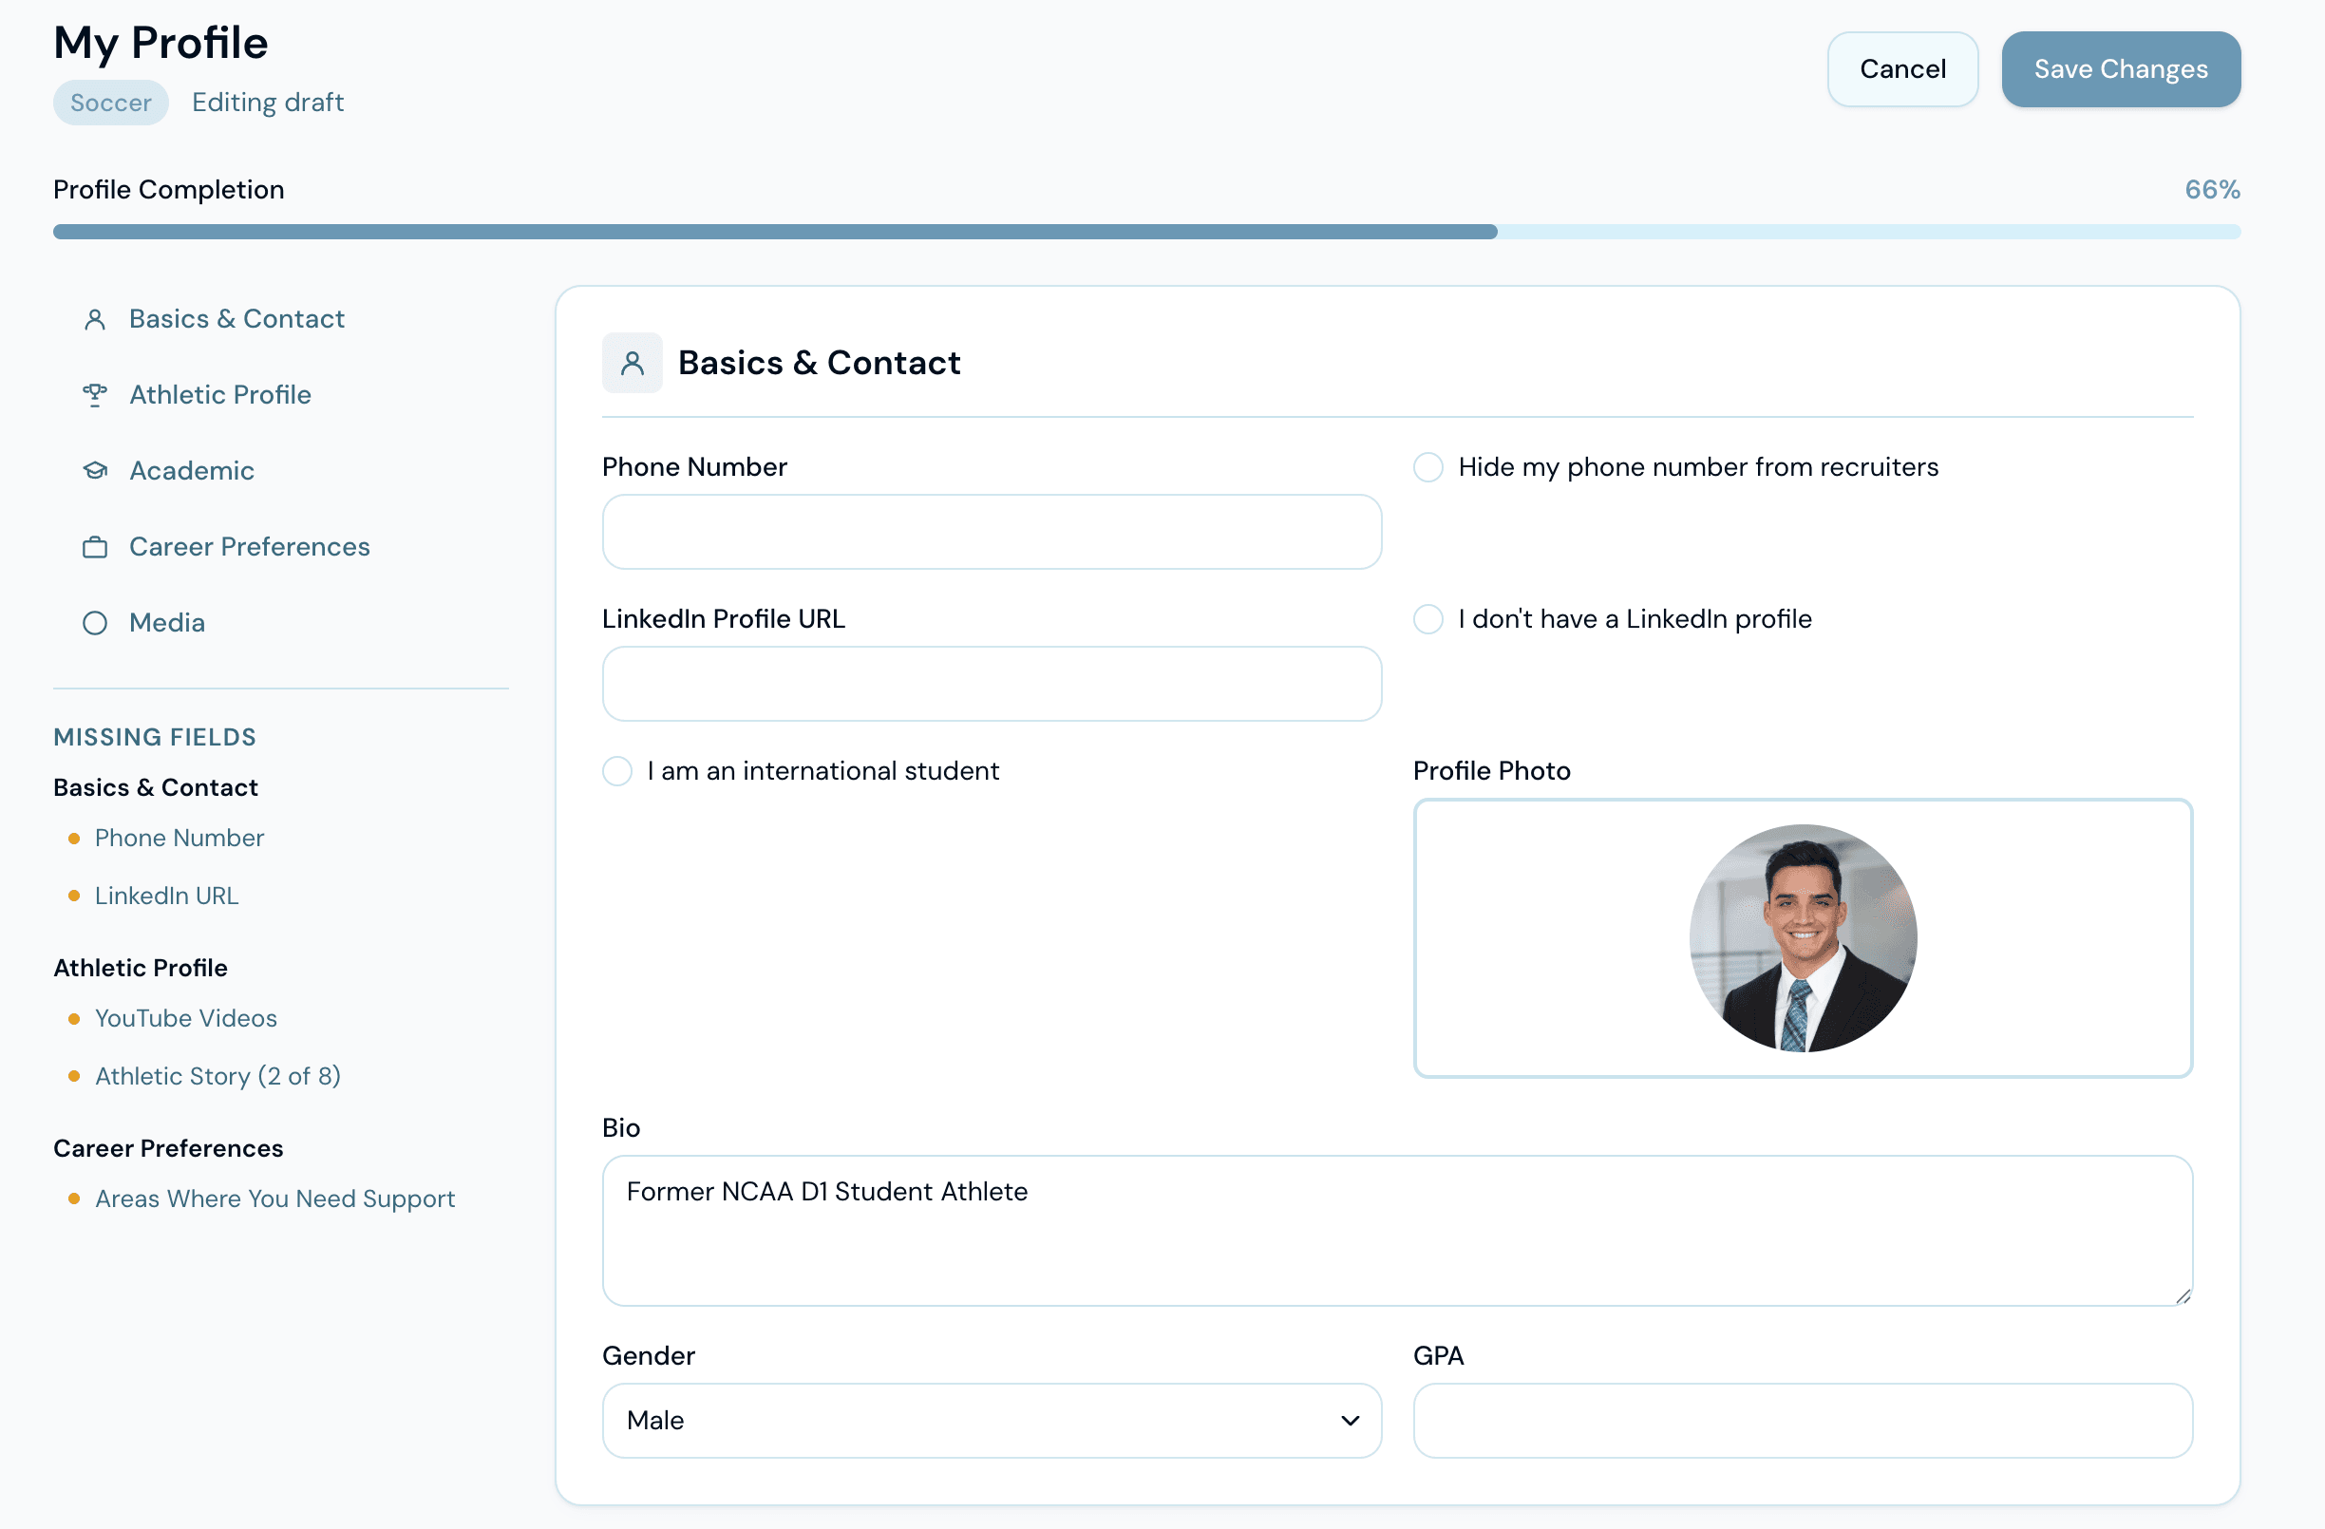
Task: Click the Bio textarea resize handle
Action: 2183,1295
